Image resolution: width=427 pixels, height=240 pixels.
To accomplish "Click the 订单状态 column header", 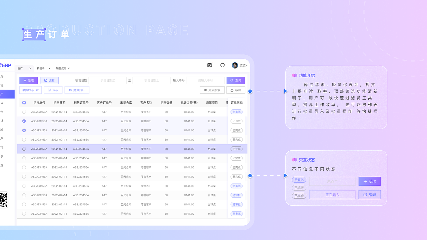I will pos(237,103).
